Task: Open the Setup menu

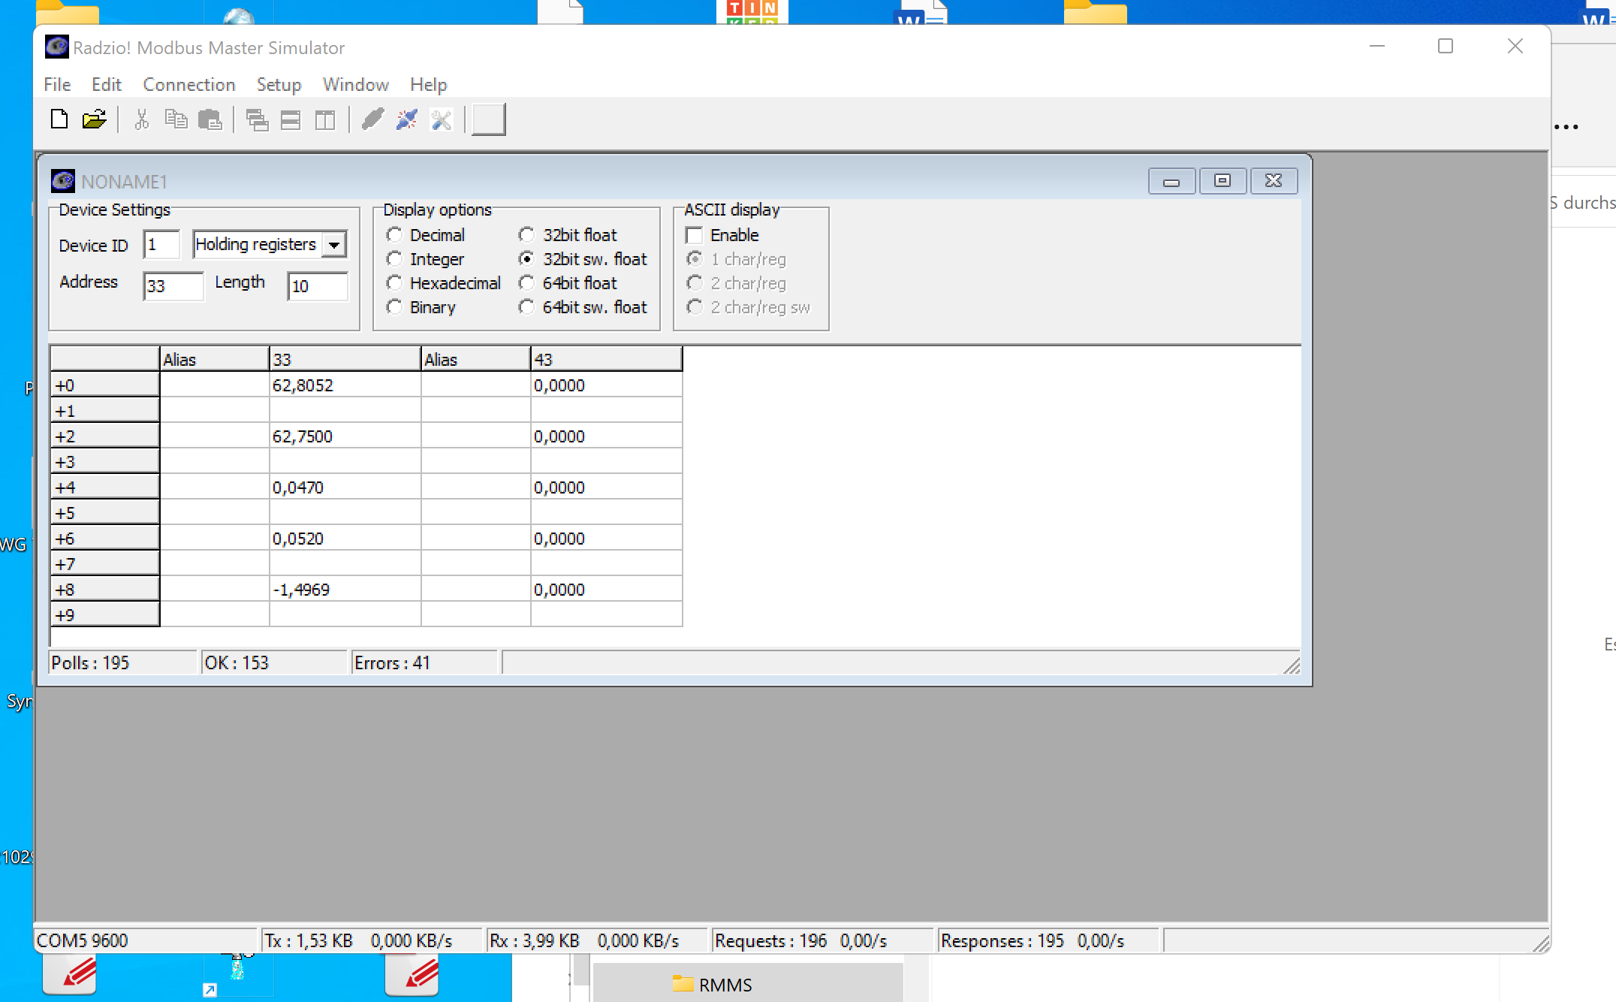Action: 278,84
